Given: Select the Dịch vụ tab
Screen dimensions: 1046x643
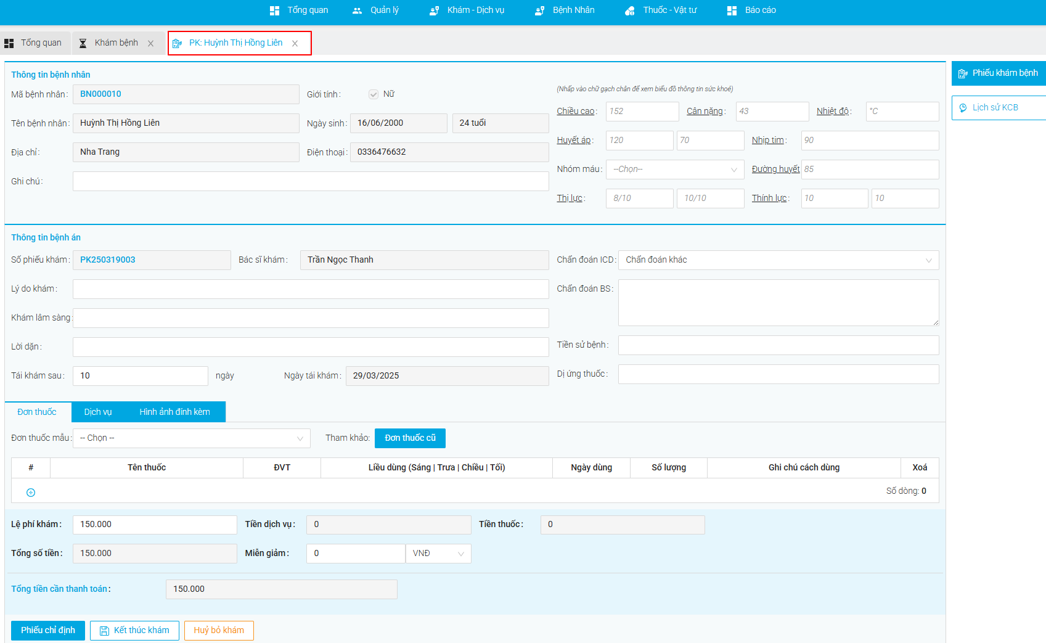Looking at the screenshot, I should 98,412.
